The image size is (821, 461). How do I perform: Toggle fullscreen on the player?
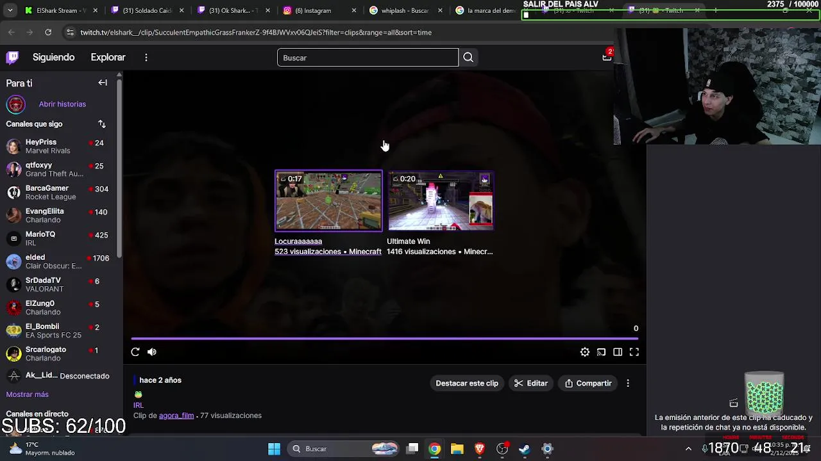(x=634, y=352)
